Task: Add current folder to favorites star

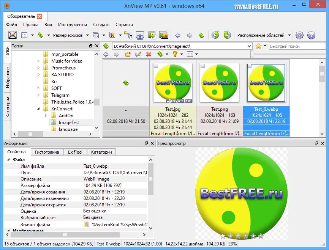Action: pos(258,46)
